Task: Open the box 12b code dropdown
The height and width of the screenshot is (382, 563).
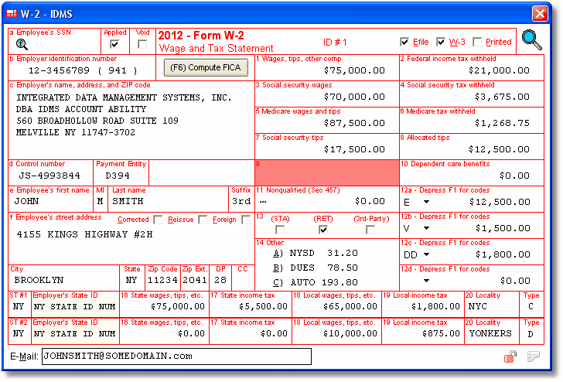Action: pyautogui.click(x=426, y=228)
